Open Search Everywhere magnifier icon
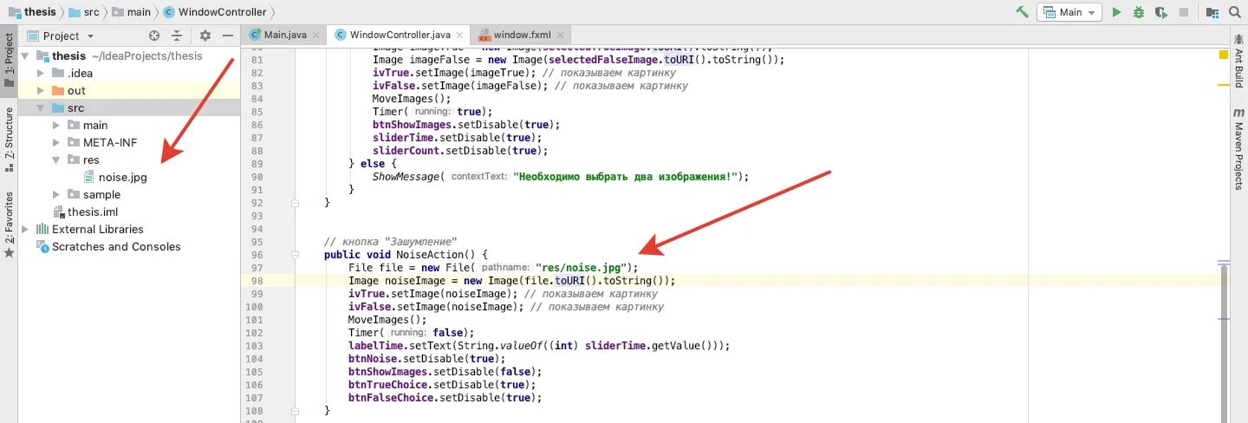Viewport: 1248px width, 423px height. (1237, 12)
